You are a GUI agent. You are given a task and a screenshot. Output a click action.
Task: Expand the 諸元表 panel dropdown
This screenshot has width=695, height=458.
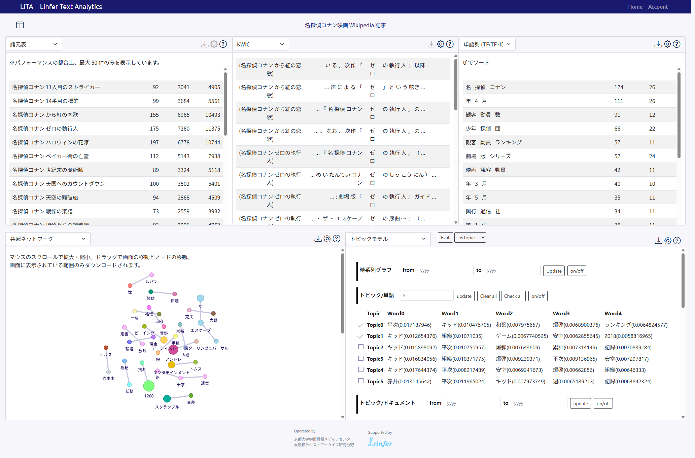34,44
